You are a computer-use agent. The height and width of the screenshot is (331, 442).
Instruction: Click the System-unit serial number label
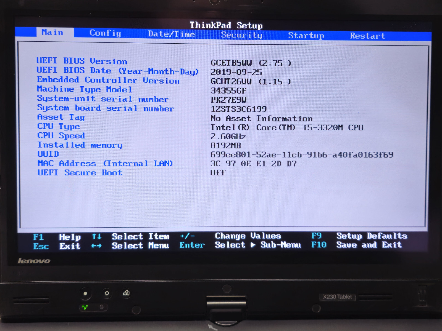pos(103,99)
